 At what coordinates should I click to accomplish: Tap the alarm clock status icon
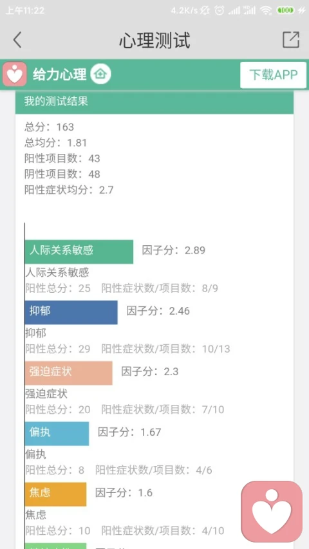click(x=220, y=10)
